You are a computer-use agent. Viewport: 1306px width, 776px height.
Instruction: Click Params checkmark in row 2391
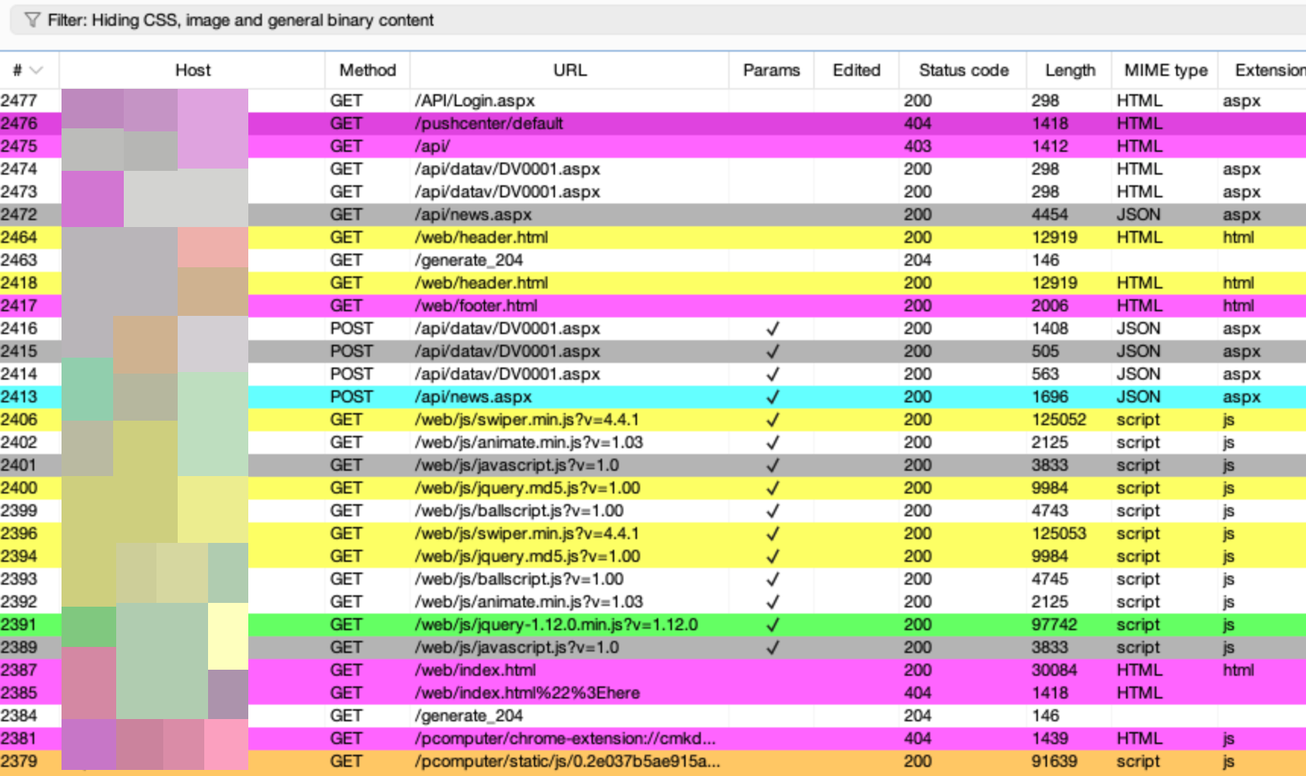coord(772,625)
